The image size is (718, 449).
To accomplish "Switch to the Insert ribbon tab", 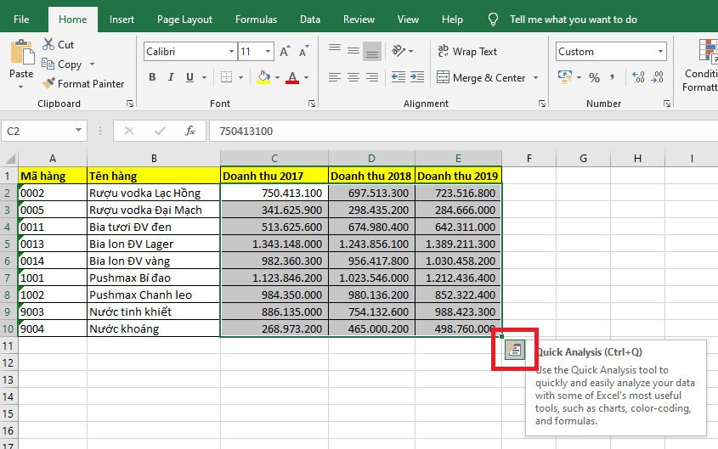I will point(122,19).
